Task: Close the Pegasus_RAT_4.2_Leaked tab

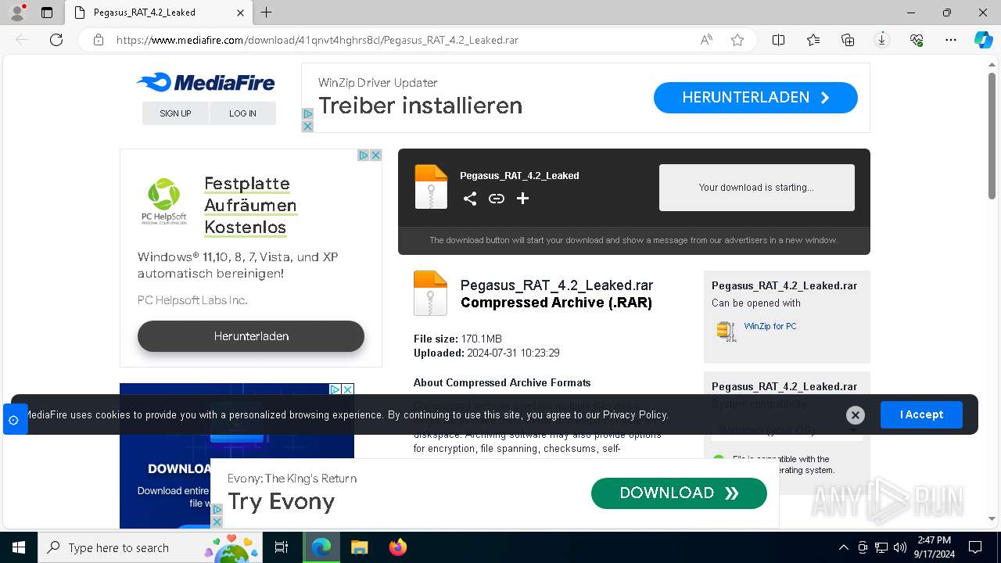Action: (240, 13)
